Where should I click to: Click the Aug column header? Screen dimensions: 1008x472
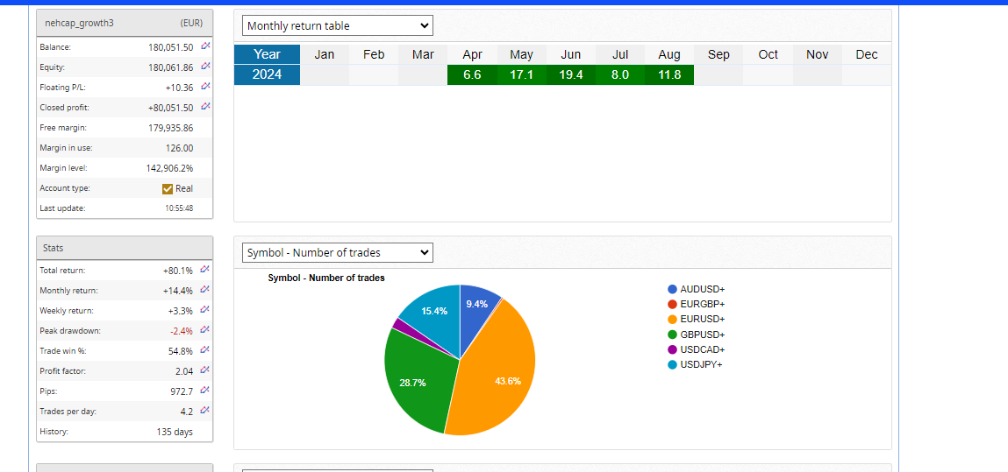[668, 54]
